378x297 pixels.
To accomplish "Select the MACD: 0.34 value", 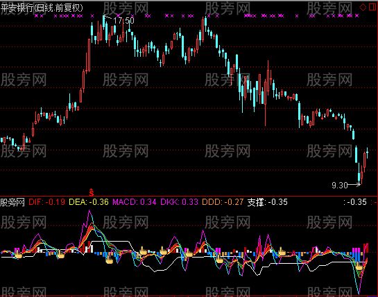I will click(x=135, y=202).
